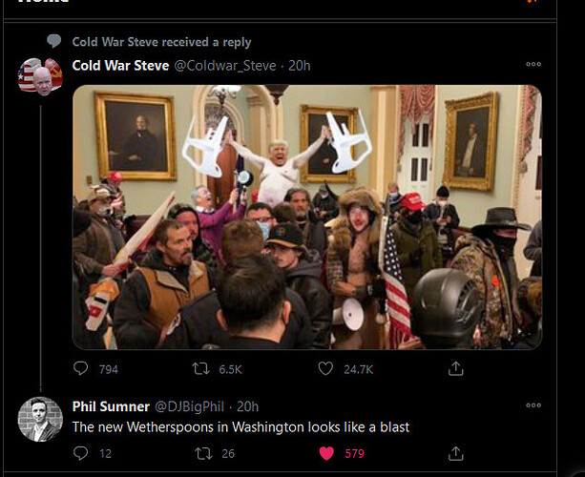
Task: Share the Cold War Steve tweet
Action: pos(456,368)
